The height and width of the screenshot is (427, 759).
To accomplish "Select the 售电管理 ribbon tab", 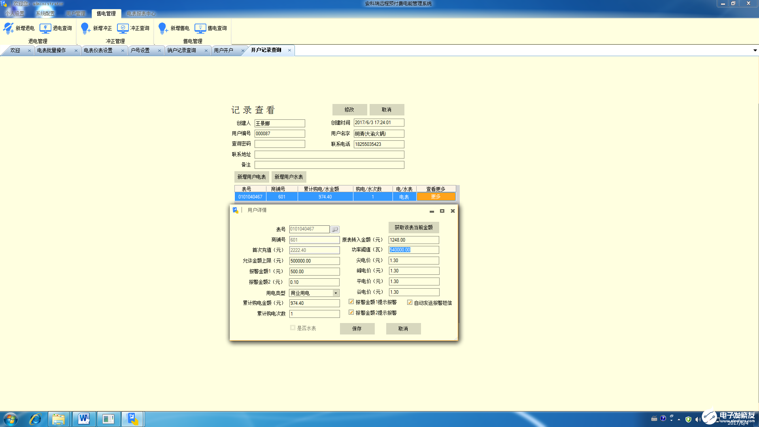I will (x=106, y=13).
